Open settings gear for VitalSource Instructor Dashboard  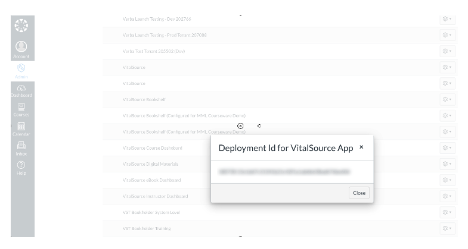447,196
